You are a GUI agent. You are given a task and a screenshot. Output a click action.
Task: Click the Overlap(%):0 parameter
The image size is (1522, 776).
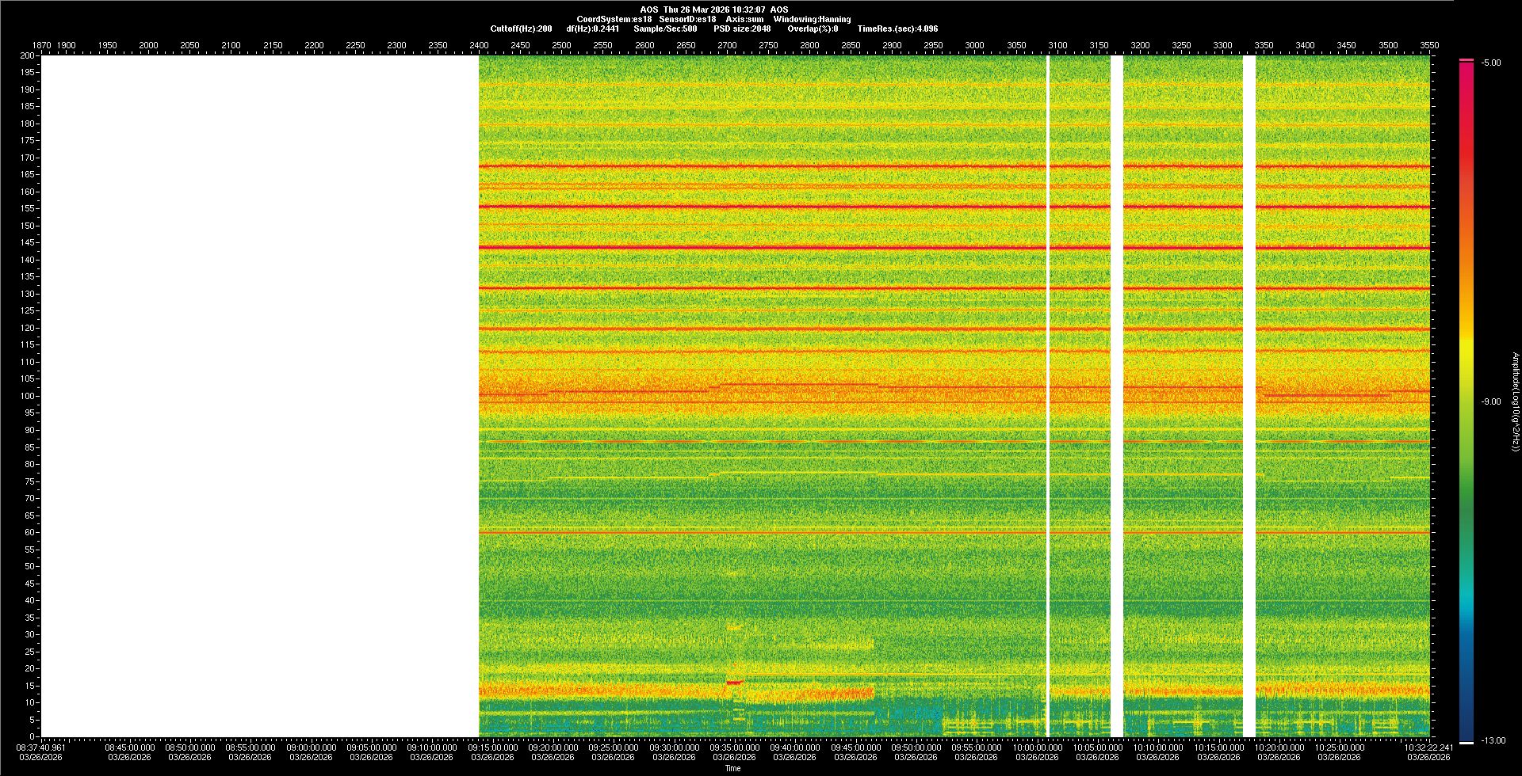coord(813,29)
